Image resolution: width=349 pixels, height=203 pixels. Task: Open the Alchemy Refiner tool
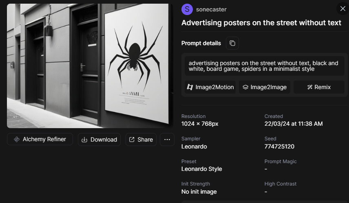tap(40, 139)
